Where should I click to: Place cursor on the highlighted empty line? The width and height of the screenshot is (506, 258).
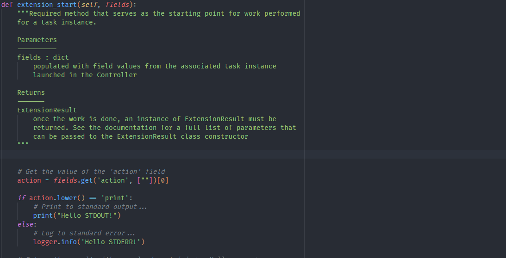click(x=185, y=154)
